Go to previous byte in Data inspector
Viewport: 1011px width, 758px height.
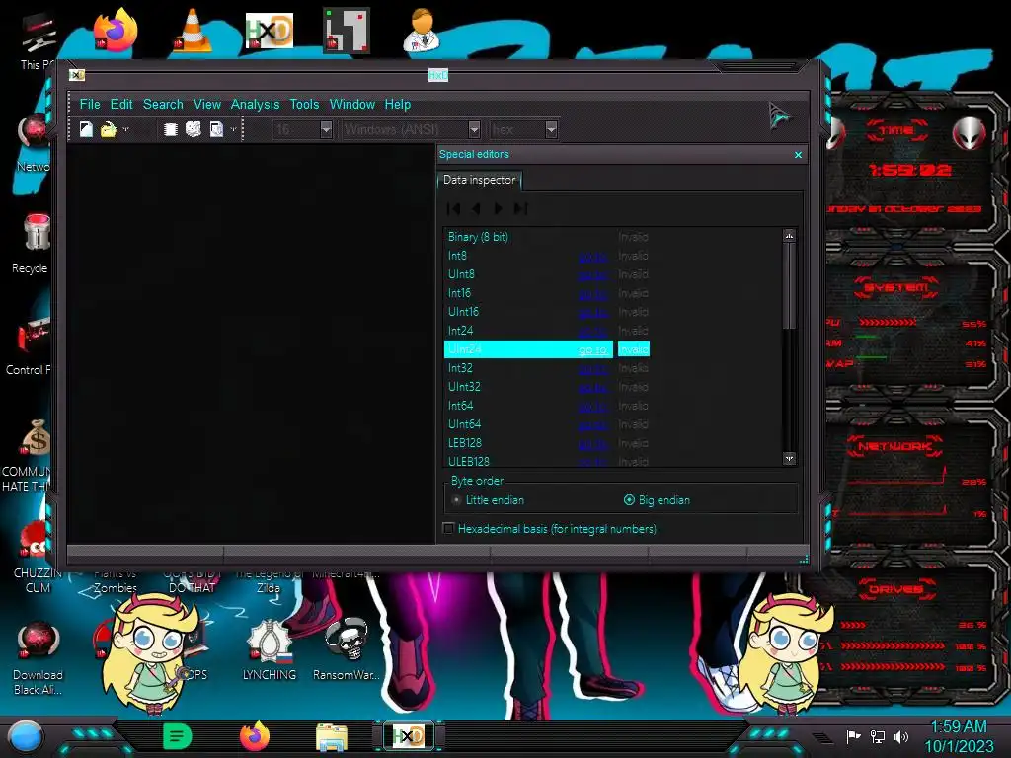point(476,209)
